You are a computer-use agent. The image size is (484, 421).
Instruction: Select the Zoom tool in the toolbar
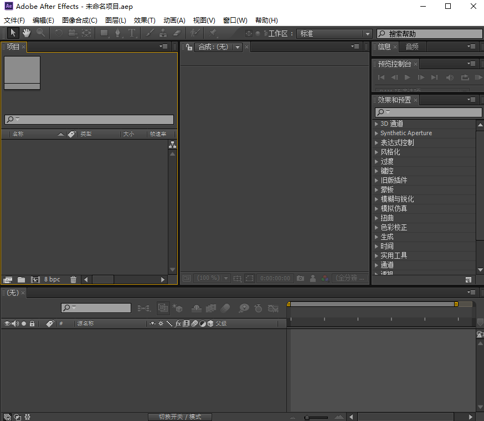pyautogui.click(x=39, y=33)
